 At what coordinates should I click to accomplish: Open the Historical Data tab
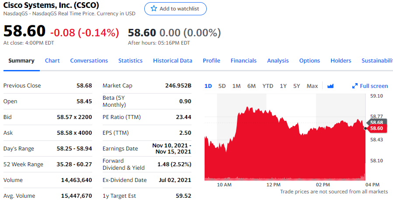point(173,61)
